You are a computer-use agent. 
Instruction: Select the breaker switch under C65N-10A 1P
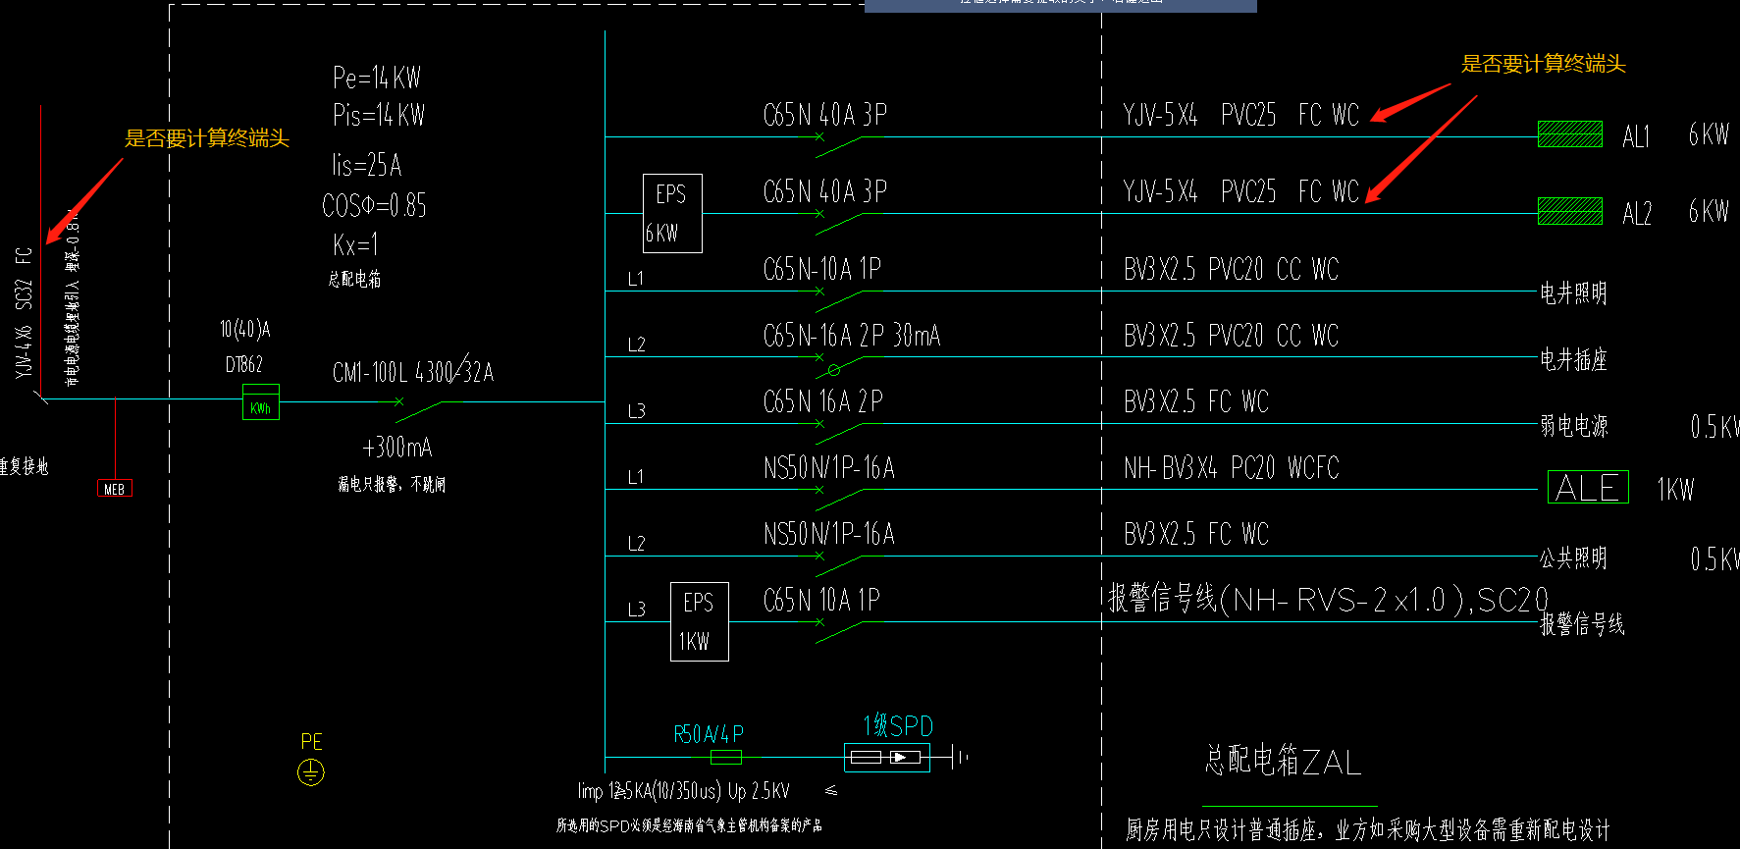[x=838, y=300]
